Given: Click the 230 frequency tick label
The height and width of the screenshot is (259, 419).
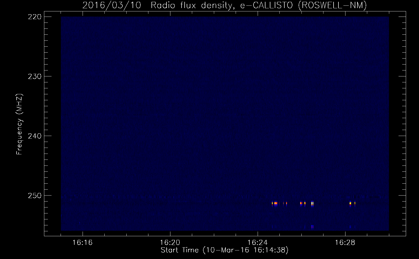Looking at the screenshot, I should 34,76.
